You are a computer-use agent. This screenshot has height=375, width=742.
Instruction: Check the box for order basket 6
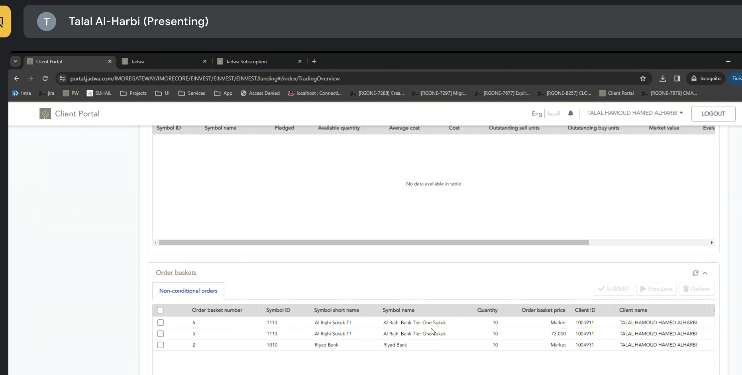tap(161, 322)
